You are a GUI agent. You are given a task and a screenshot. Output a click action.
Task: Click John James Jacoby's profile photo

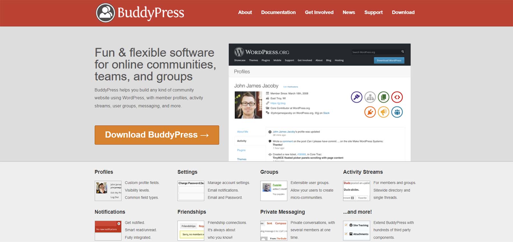pyautogui.click(x=248, y=105)
